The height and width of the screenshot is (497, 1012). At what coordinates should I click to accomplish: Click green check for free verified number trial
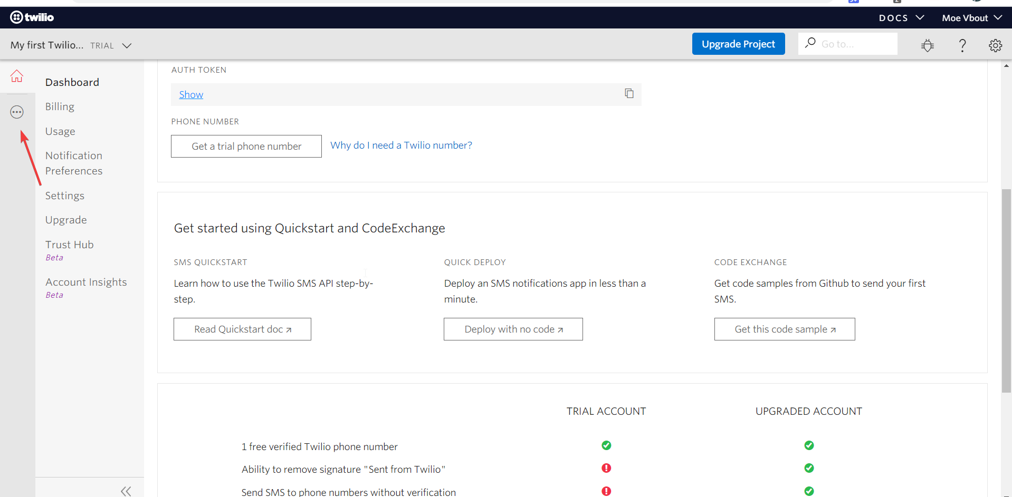[606, 446]
